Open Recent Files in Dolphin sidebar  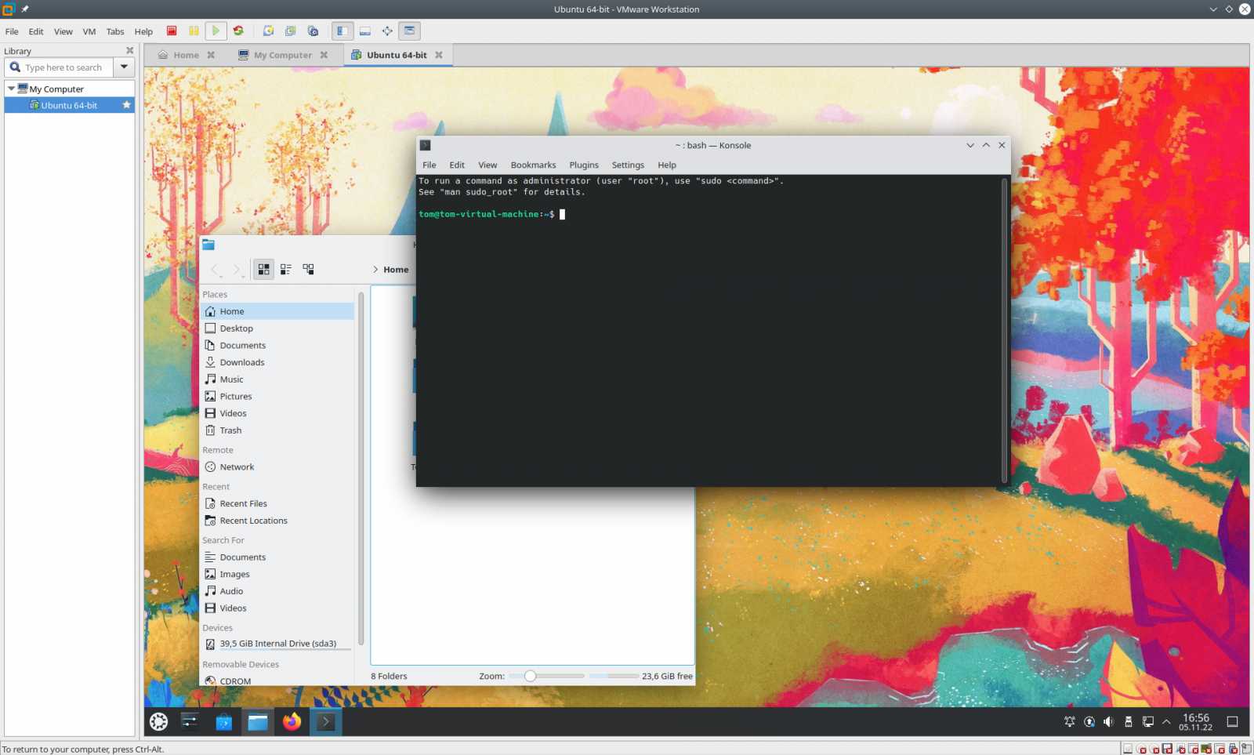pos(277,504)
